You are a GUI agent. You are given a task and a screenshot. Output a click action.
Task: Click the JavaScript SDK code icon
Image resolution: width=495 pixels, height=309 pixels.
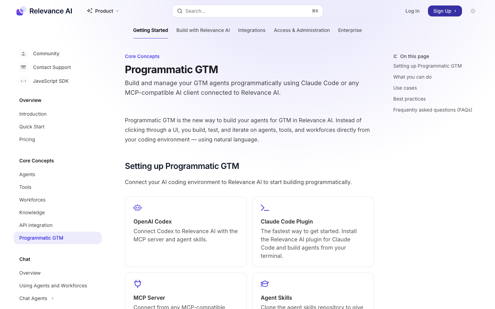point(23,81)
